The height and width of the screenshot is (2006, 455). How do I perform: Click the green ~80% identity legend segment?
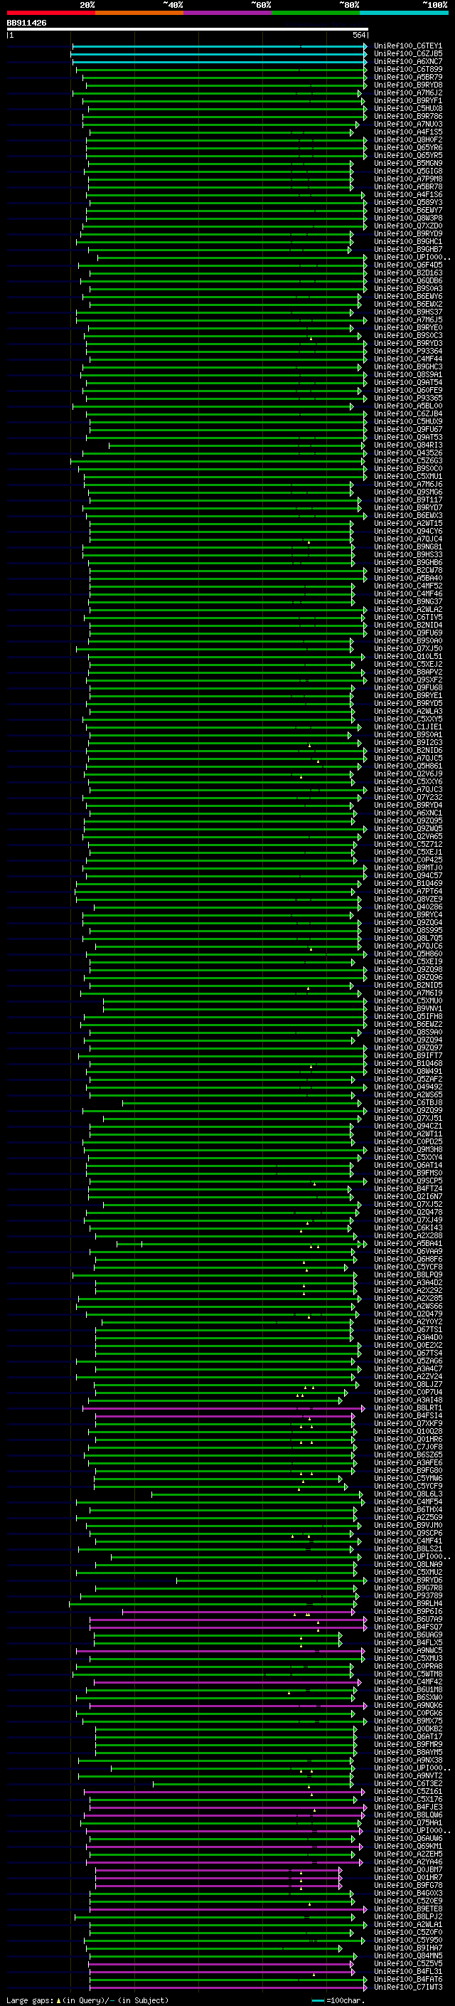click(x=315, y=13)
